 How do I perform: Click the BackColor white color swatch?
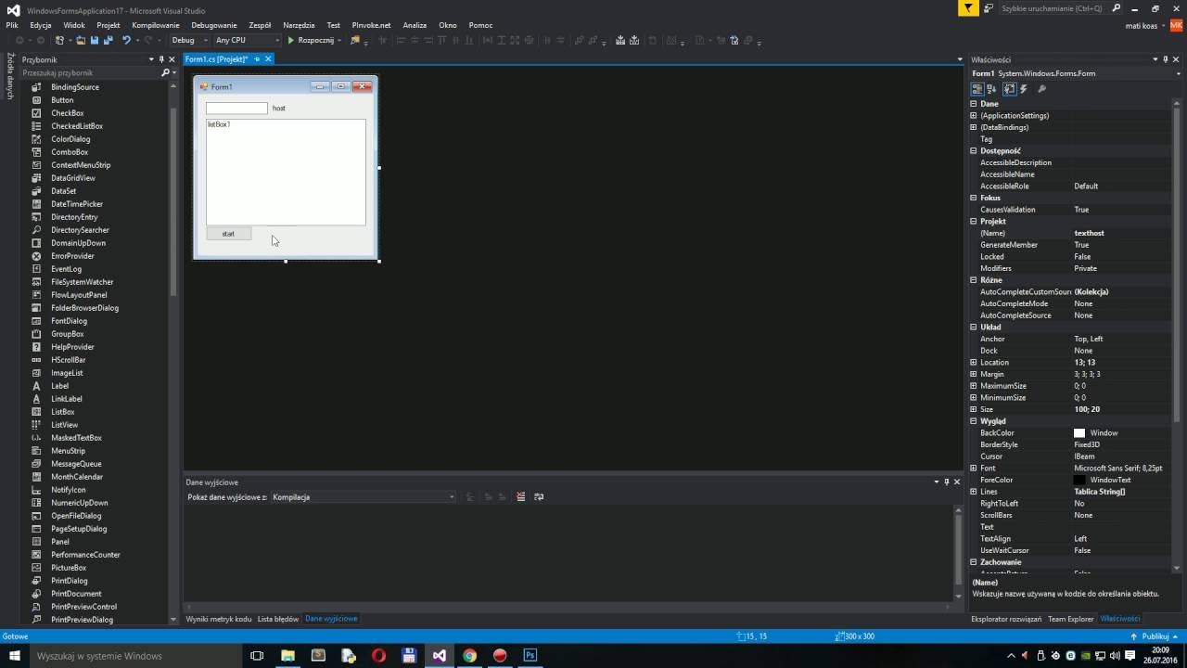pos(1079,433)
